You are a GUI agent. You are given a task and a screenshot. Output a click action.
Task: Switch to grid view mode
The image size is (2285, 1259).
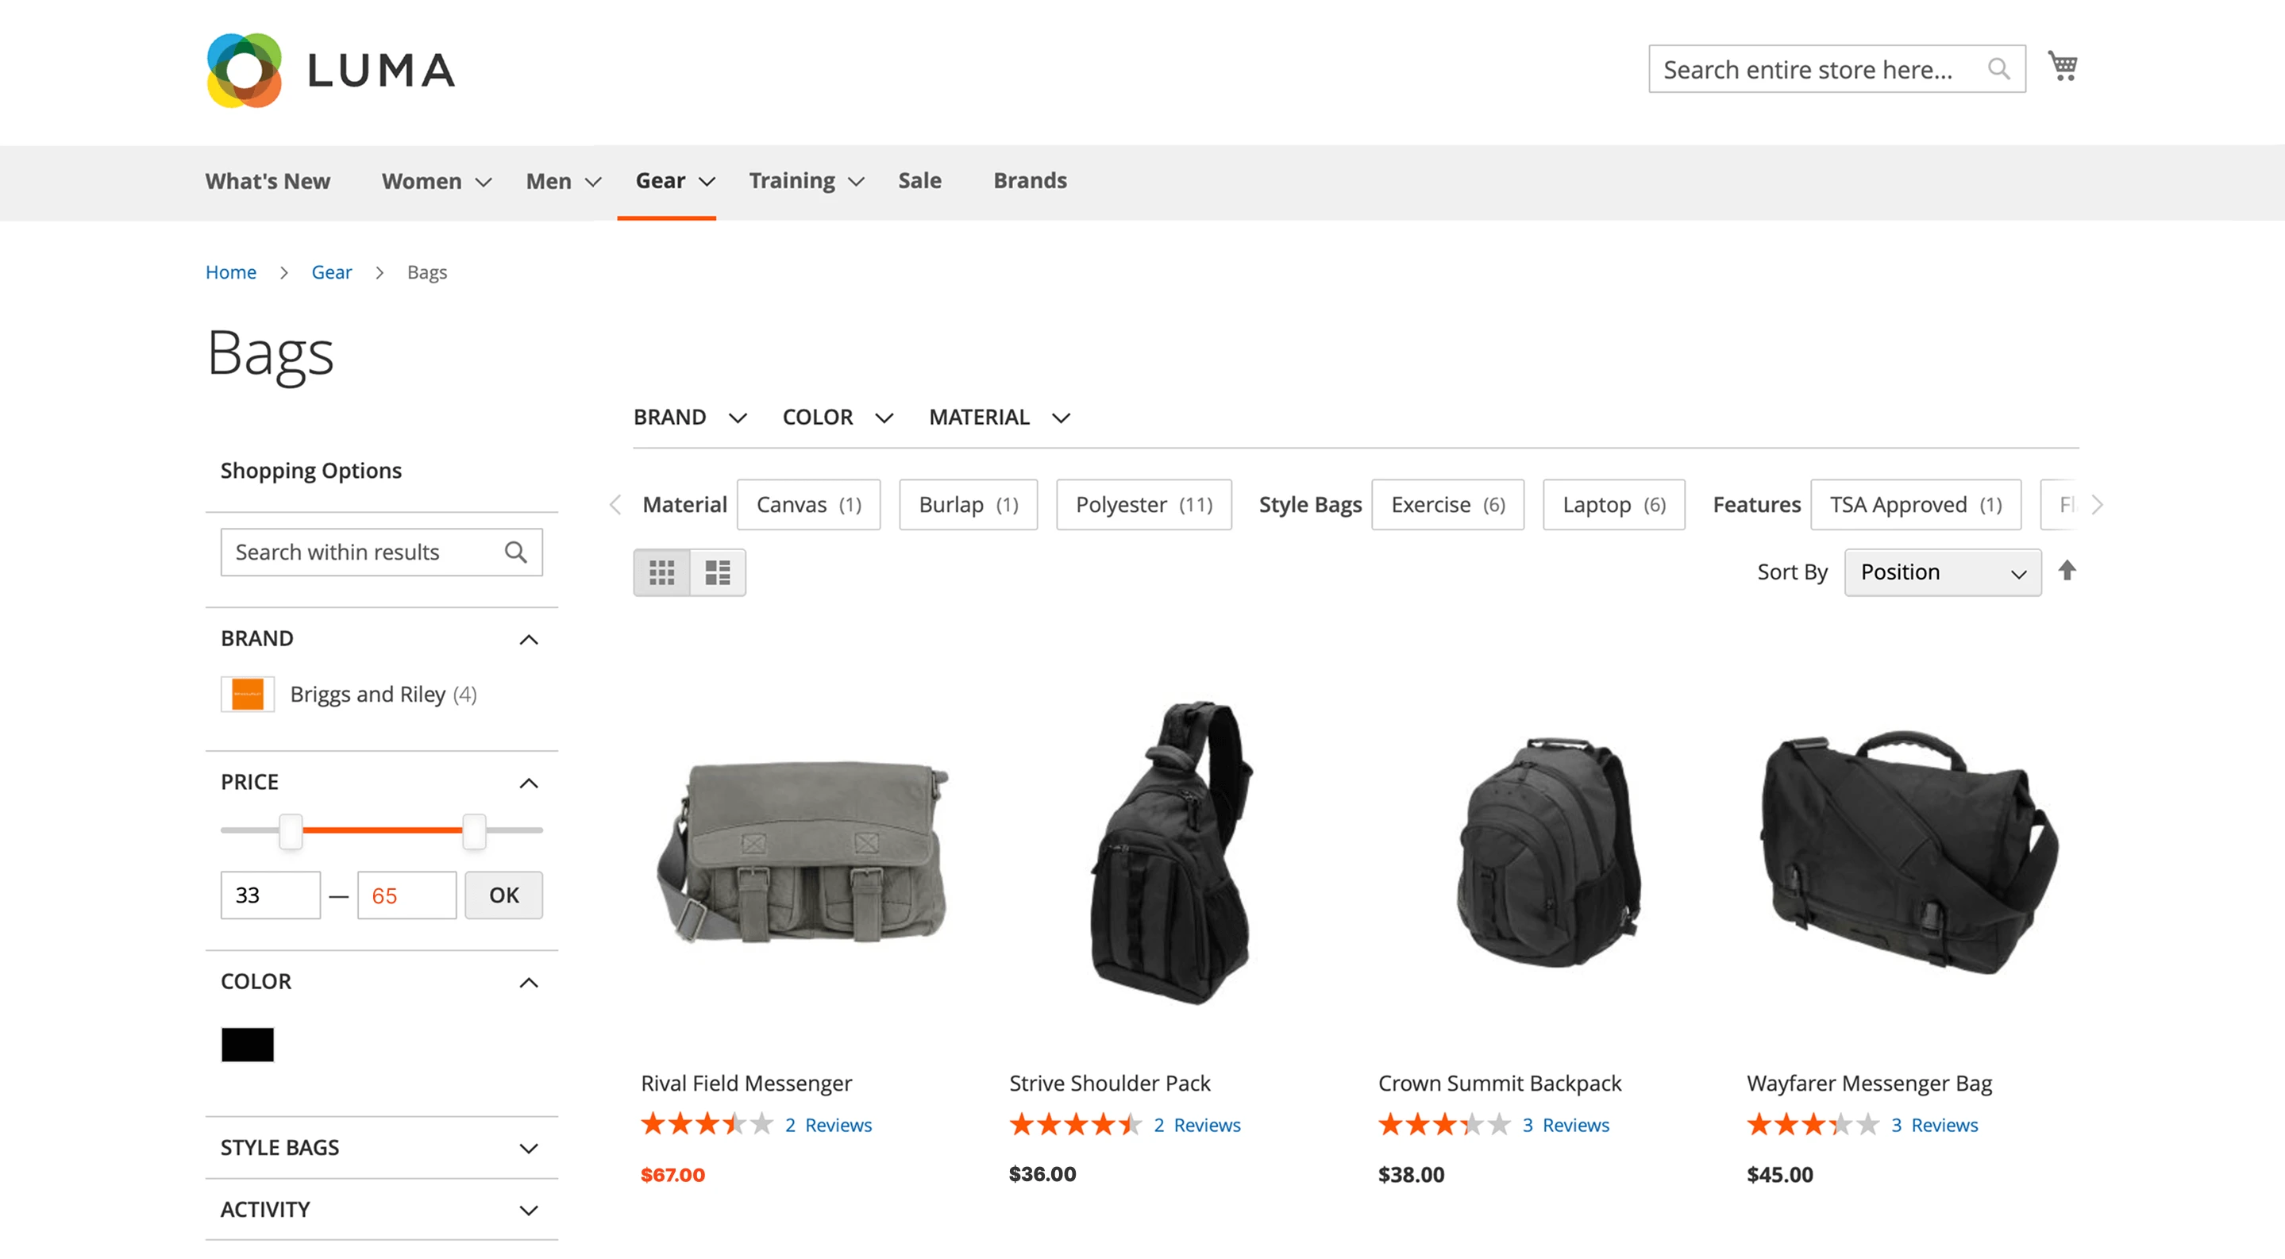[661, 573]
